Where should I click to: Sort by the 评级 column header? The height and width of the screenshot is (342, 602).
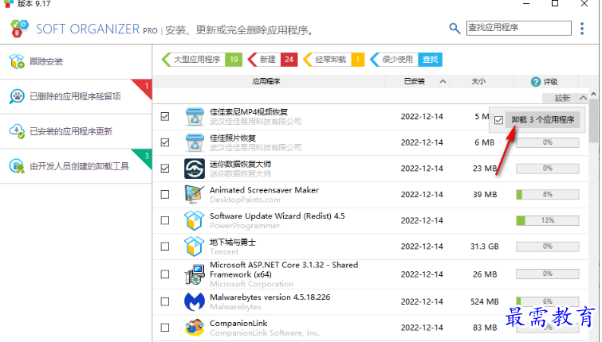546,82
